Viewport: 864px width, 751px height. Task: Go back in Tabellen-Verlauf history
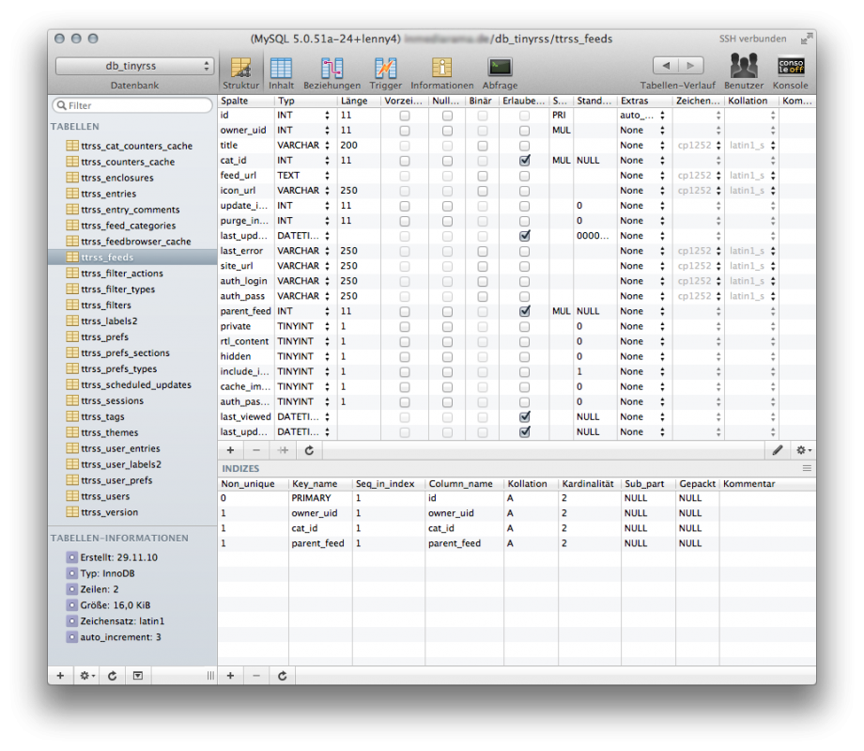point(666,66)
